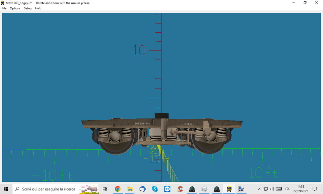This screenshot has height=194, width=323.
Task: Minimize the mesh viewer window
Action: pyautogui.click(x=294, y=3)
